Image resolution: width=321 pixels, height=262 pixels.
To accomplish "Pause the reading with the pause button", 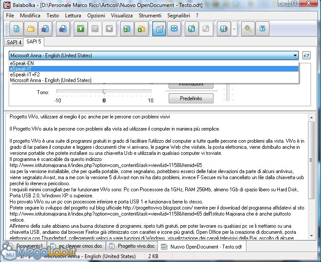I will [95, 29].
